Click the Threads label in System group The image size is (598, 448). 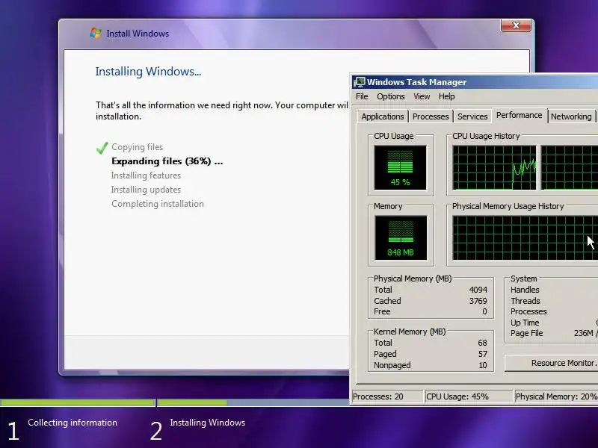point(525,301)
